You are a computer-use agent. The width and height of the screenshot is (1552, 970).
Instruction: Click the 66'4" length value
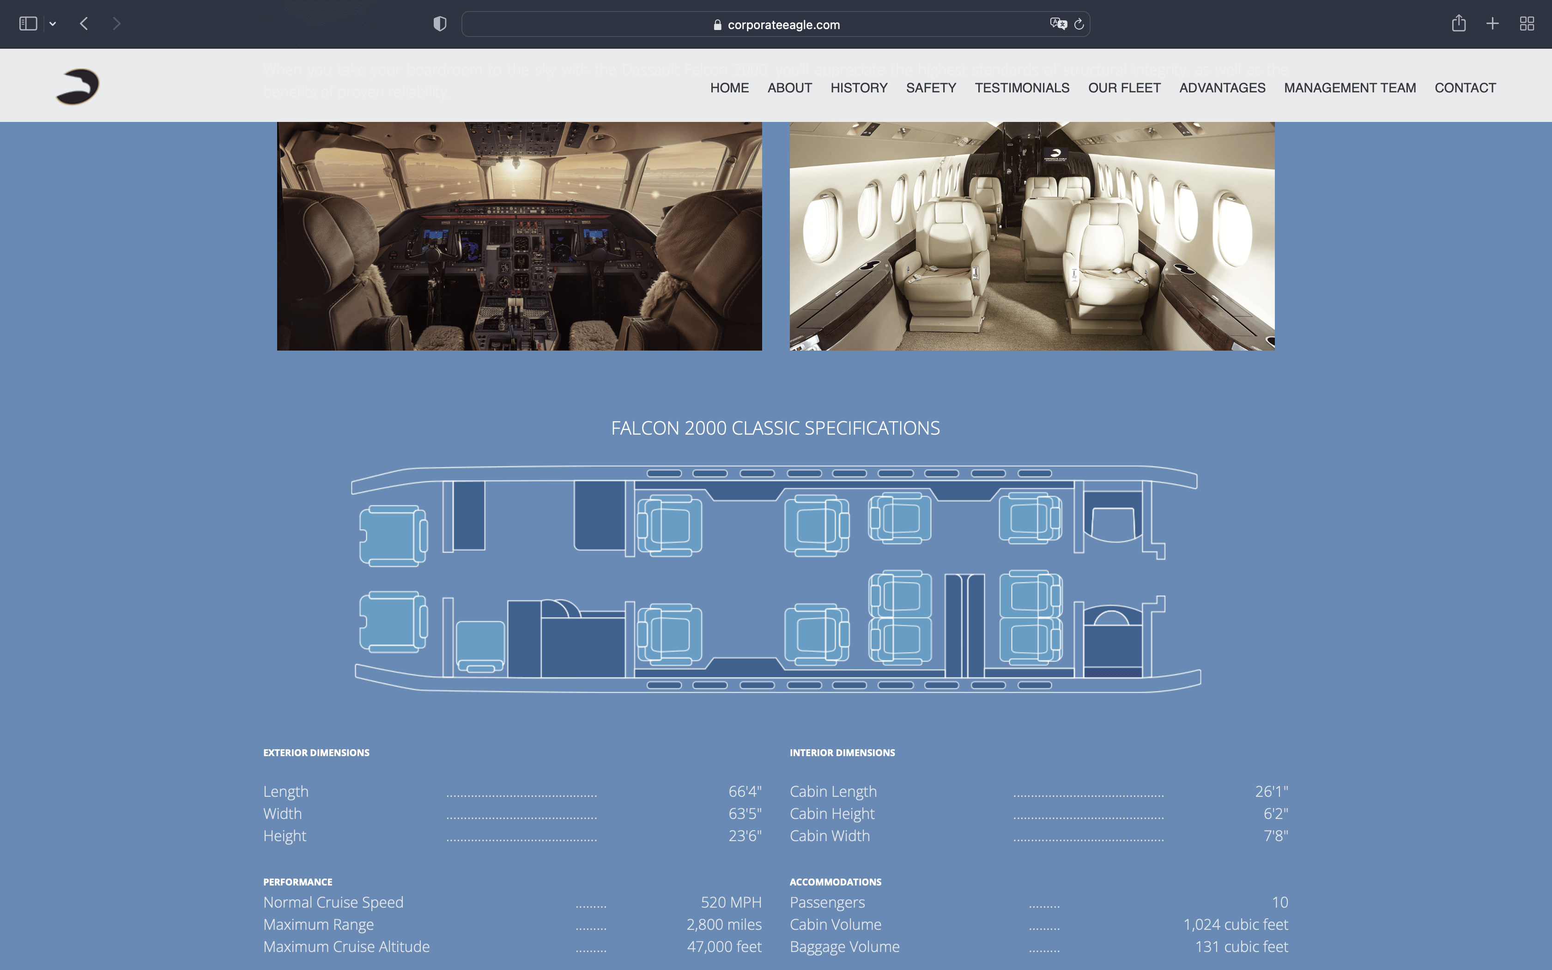pos(745,791)
